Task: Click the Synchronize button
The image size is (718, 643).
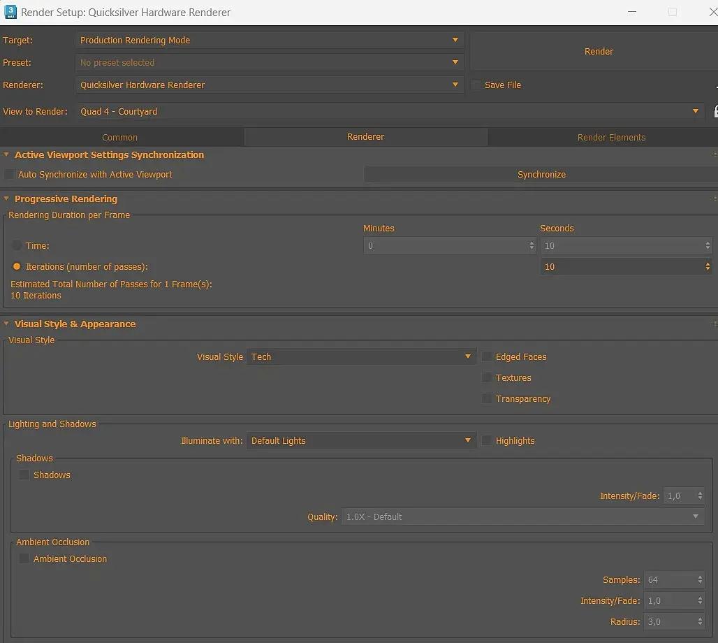Action: (541, 175)
